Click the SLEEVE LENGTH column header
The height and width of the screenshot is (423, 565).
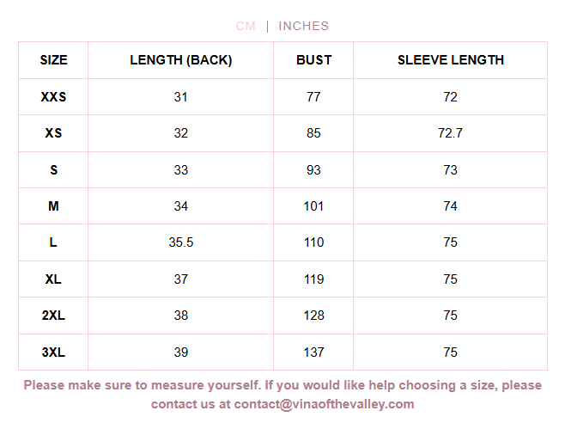(x=451, y=60)
